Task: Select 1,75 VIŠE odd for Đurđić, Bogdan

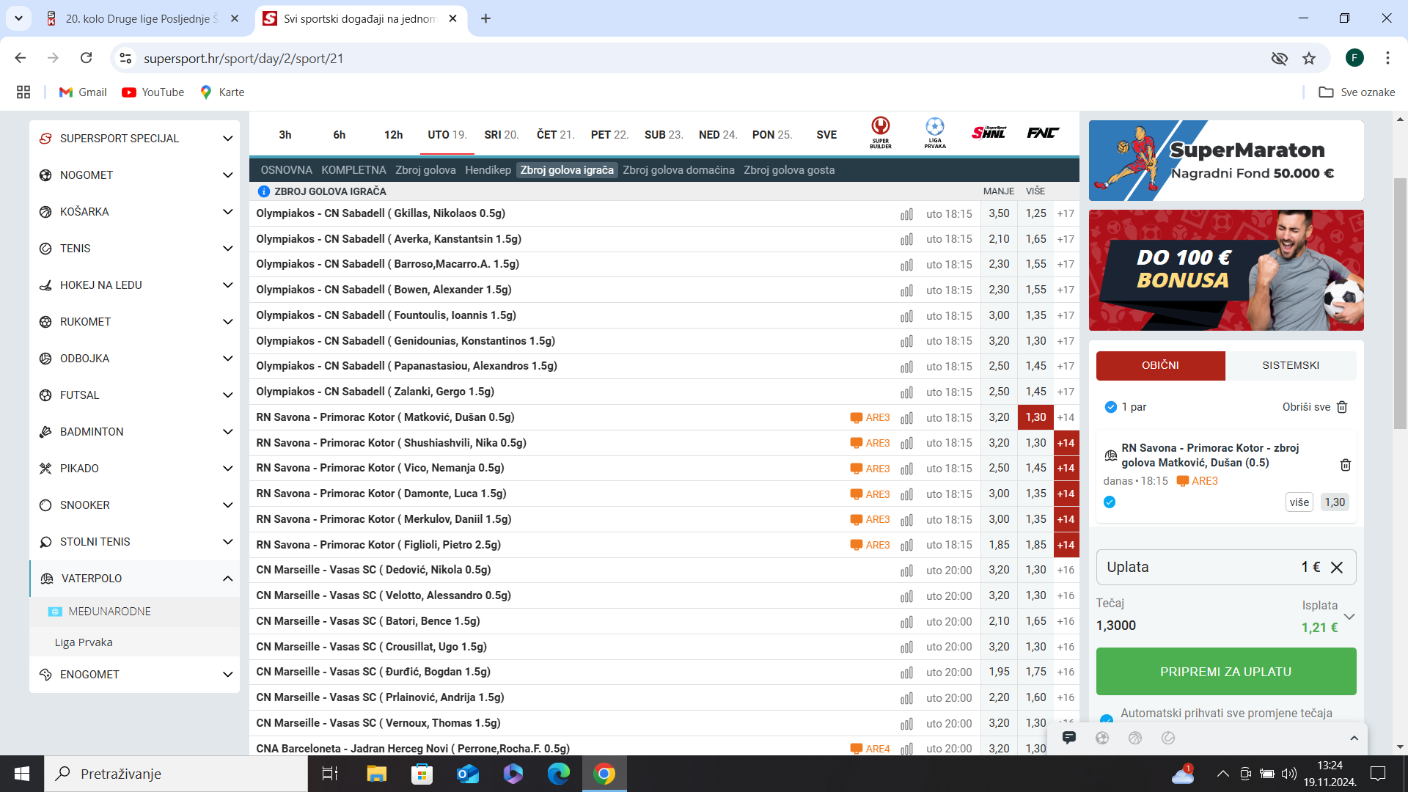Action: [1035, 672]
